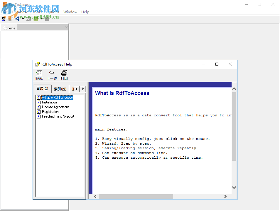Click the user/registration icon on main toolbar
The height and width of the screenshot is (211, 280).
[x=4, y=19]
